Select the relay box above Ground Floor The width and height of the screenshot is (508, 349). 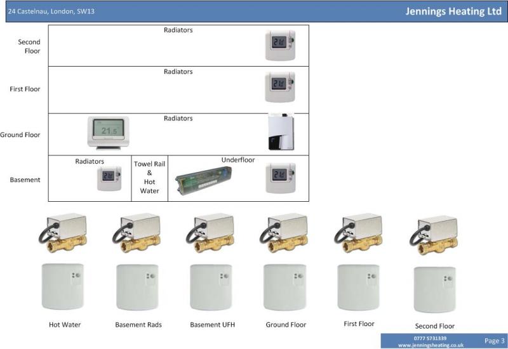(x=285, y=286)
